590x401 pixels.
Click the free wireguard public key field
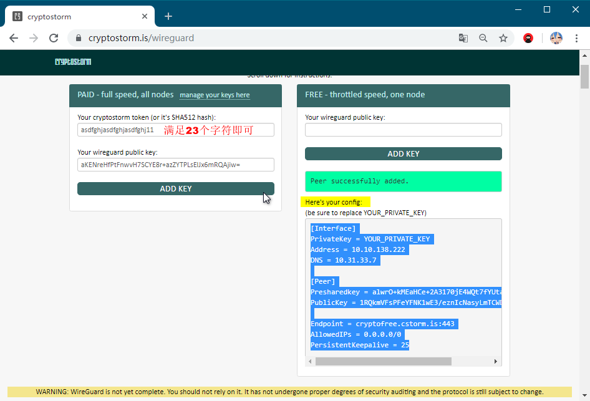click(x=404, y=130)
